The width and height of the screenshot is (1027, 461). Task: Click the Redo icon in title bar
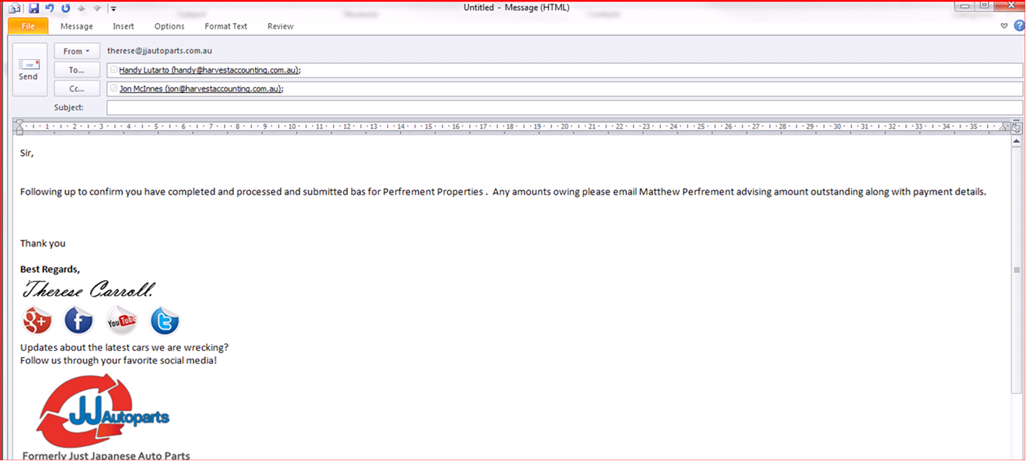pos(66,8)
